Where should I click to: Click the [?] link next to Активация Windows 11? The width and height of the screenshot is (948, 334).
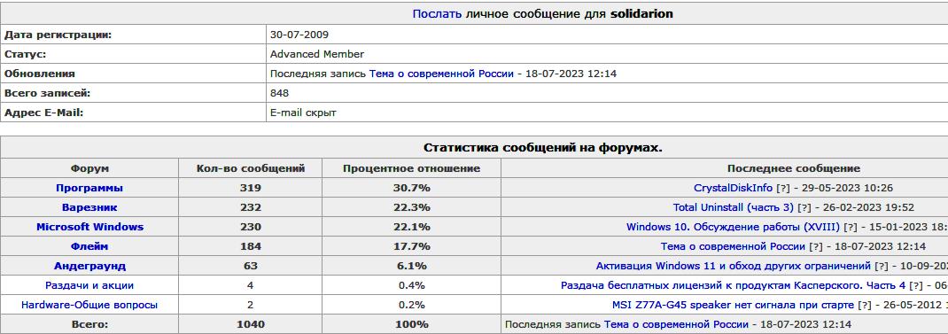(x=882, y=266)
